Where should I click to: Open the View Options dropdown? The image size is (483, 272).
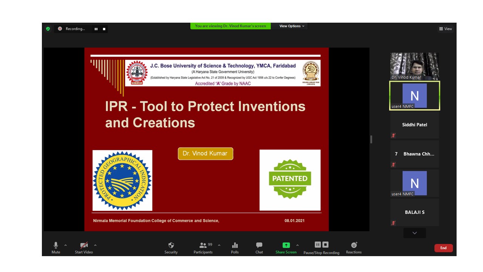coord(292,26)
